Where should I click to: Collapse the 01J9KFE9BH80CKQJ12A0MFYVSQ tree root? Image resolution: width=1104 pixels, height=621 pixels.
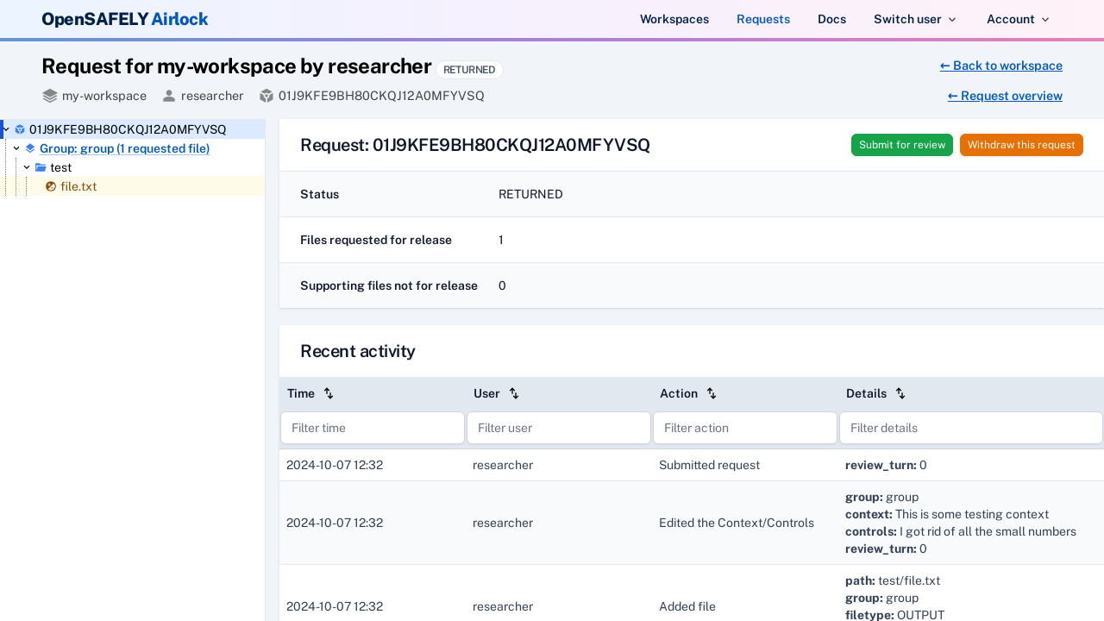6,128
